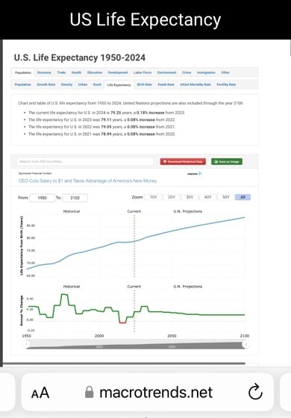The height and width of the screenshot is (418, 291).
Task: Click the horizontal page scrollbar
Action: click(124, 364)
